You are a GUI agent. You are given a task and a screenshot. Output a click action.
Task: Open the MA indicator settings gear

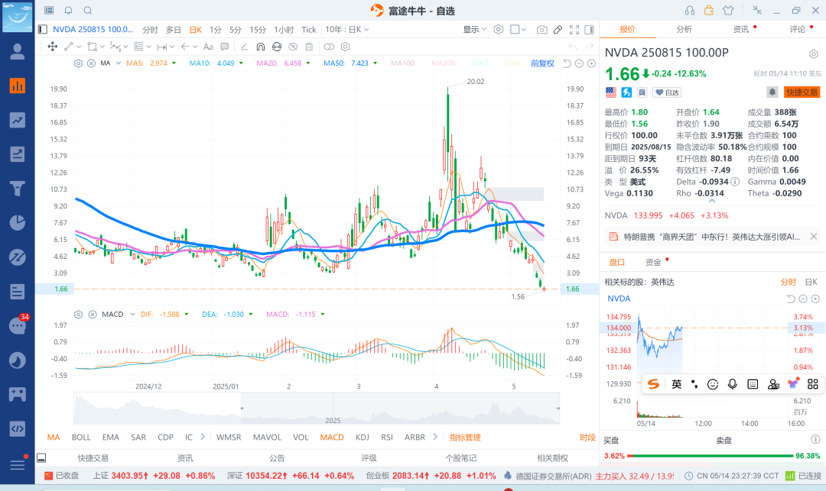pos(79,63)
